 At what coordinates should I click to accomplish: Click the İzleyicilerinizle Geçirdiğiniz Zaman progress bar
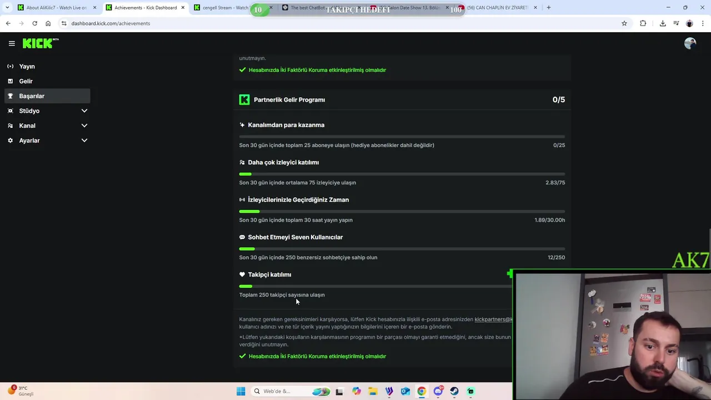point(402,211)
